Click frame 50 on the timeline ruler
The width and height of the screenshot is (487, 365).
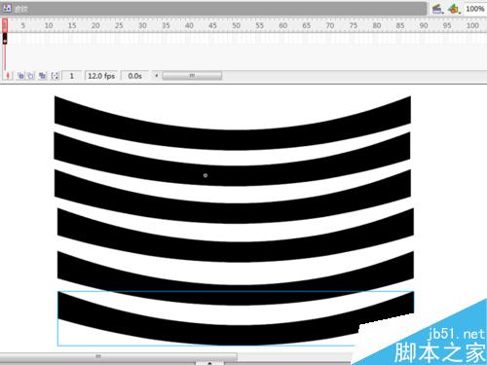tap(236, 25)
